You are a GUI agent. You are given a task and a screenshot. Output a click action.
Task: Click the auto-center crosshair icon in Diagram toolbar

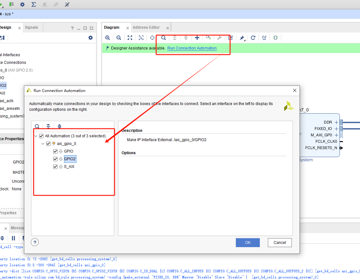click(152, 38)
